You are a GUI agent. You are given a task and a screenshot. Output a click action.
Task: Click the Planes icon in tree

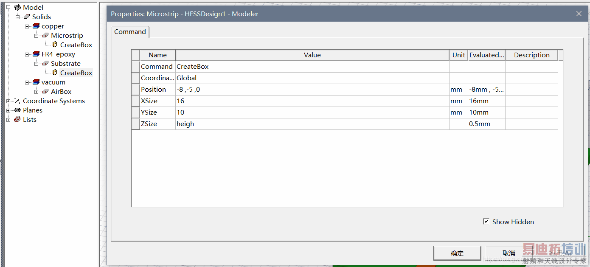click(x=17, y=110)
